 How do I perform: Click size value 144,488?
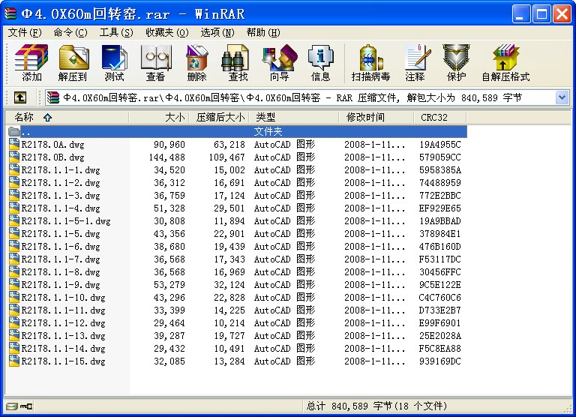point(166,157)
